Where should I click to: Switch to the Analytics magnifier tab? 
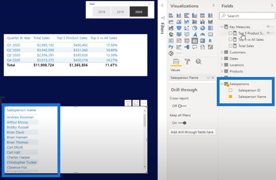tap(198, 61)
